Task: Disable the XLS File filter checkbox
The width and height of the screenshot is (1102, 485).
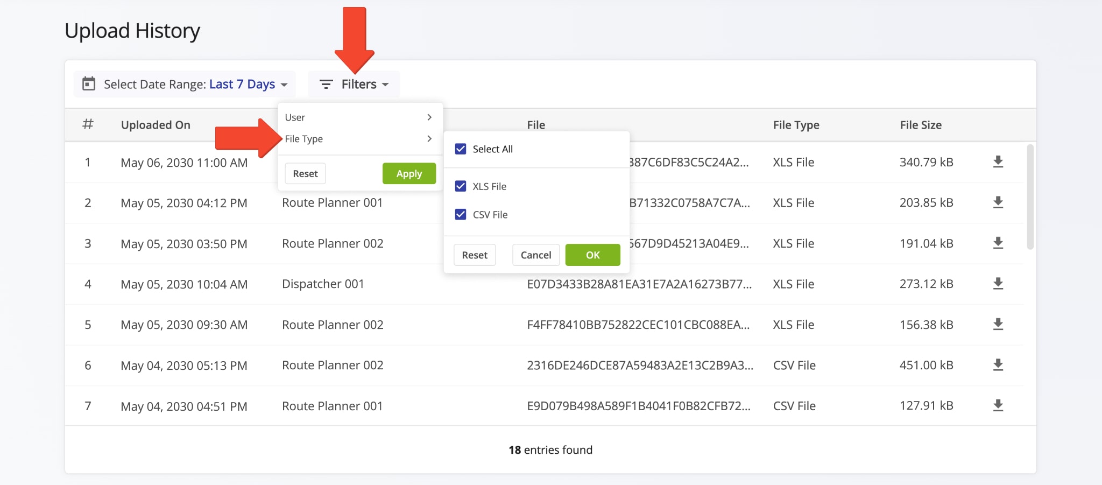Action: [460, 186]
